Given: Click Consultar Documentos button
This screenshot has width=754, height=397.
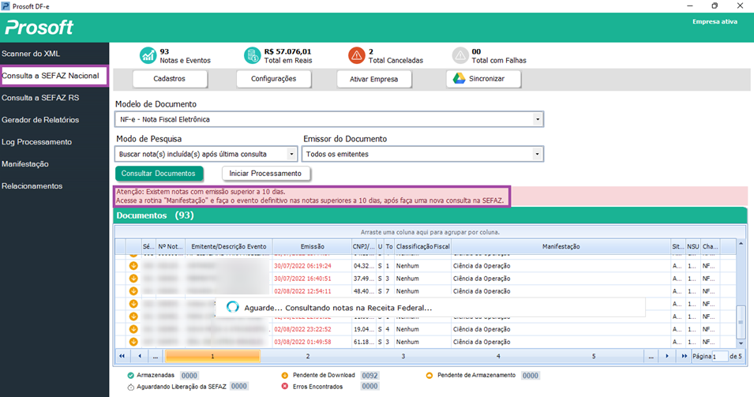Looking at the screenshot, I should click(x=159, y=174).
